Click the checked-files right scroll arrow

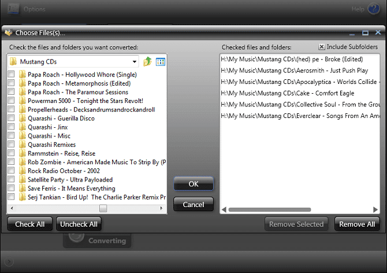point(375,210)
